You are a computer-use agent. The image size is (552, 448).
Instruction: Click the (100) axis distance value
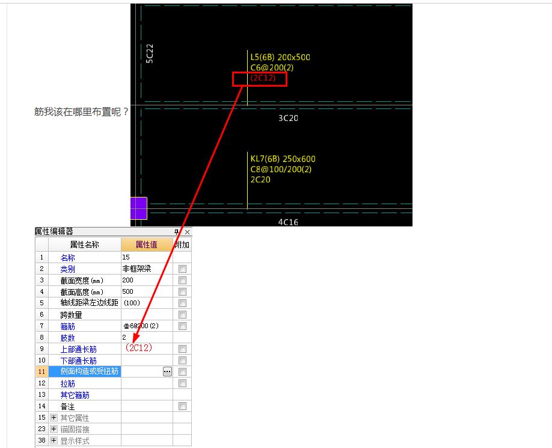[147, 303]
